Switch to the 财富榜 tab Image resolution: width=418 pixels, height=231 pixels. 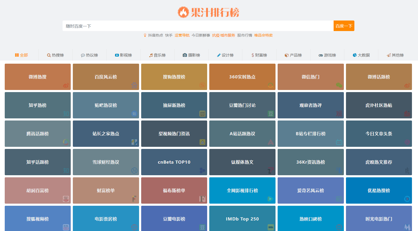259,55
